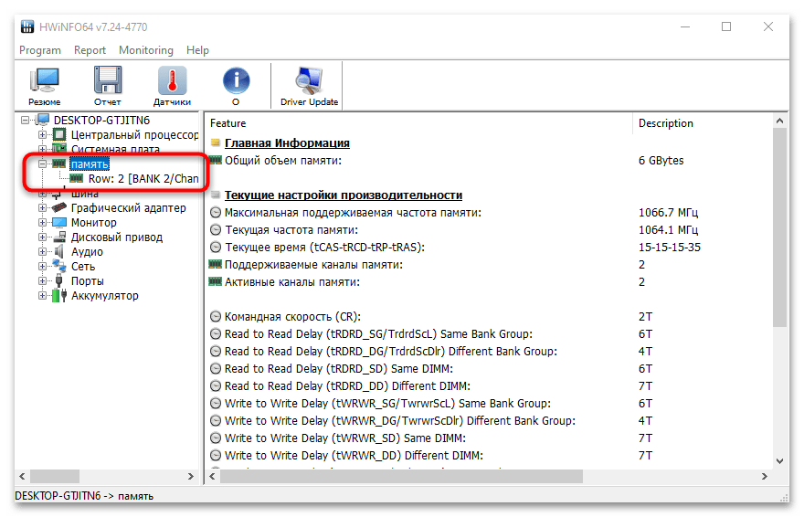Click the 15-15-15-35 timing value
The image size is (804, 517).
(x=669, y=248)
